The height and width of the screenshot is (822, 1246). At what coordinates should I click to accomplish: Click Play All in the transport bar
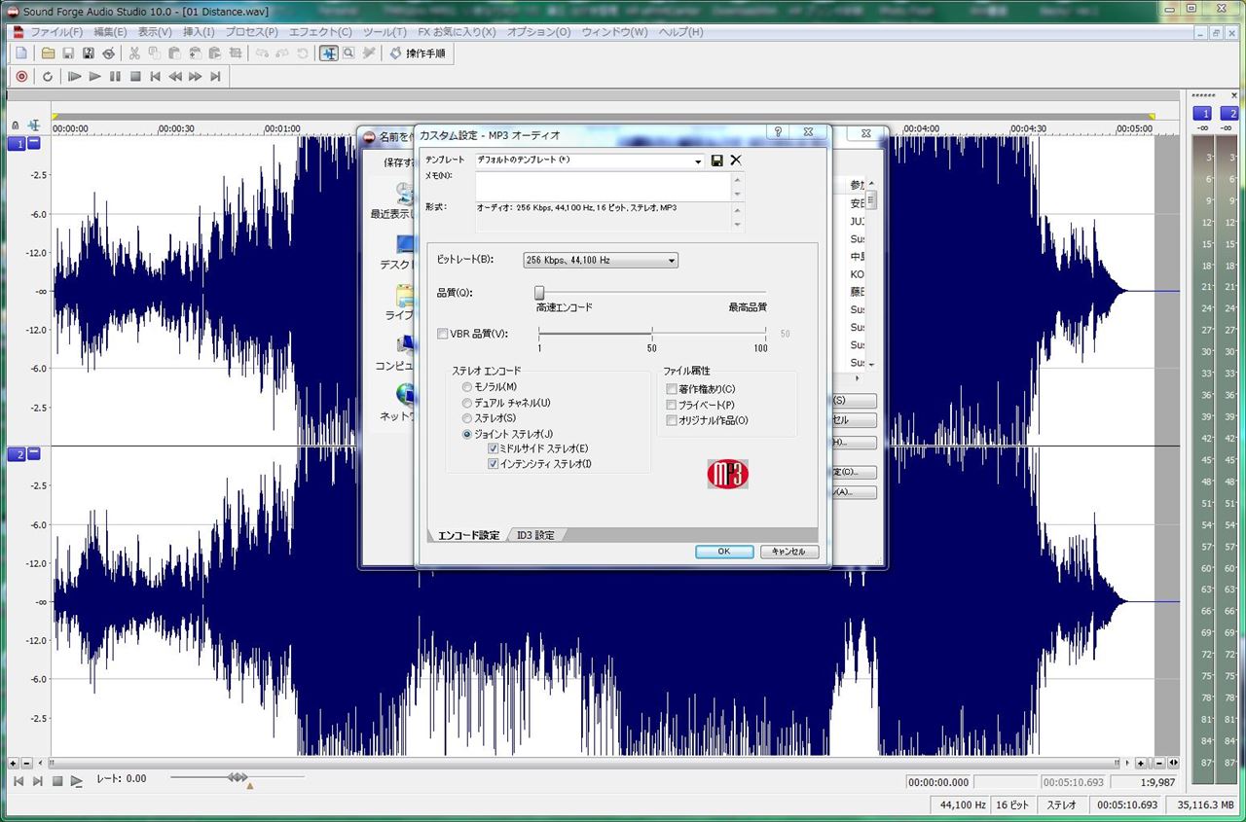tap(74, 76)
